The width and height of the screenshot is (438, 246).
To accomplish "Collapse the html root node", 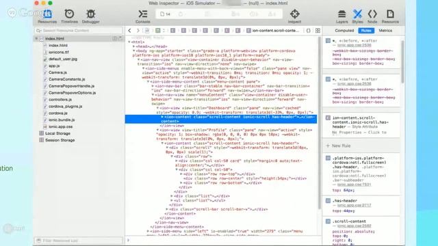I will 129,42.
